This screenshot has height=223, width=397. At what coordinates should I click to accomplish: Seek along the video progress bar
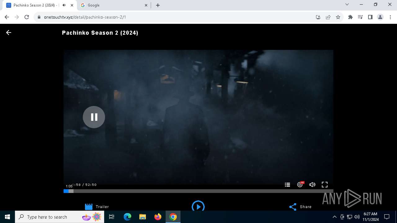coord(198,191)
